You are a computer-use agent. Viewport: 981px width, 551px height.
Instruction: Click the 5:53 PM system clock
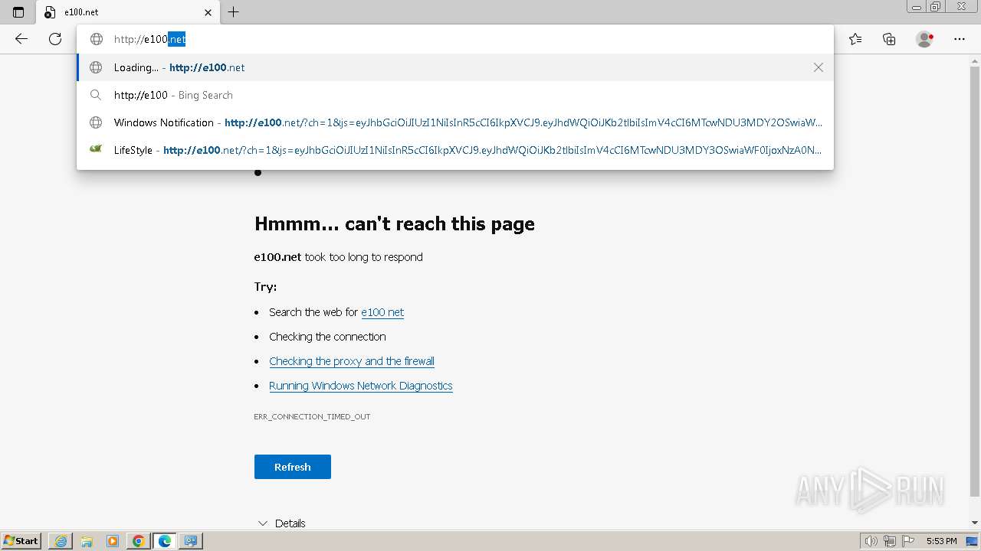click(x=941, y=541)
